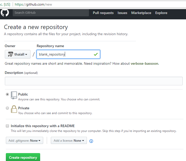Focus the Search GitHub box

51,13
